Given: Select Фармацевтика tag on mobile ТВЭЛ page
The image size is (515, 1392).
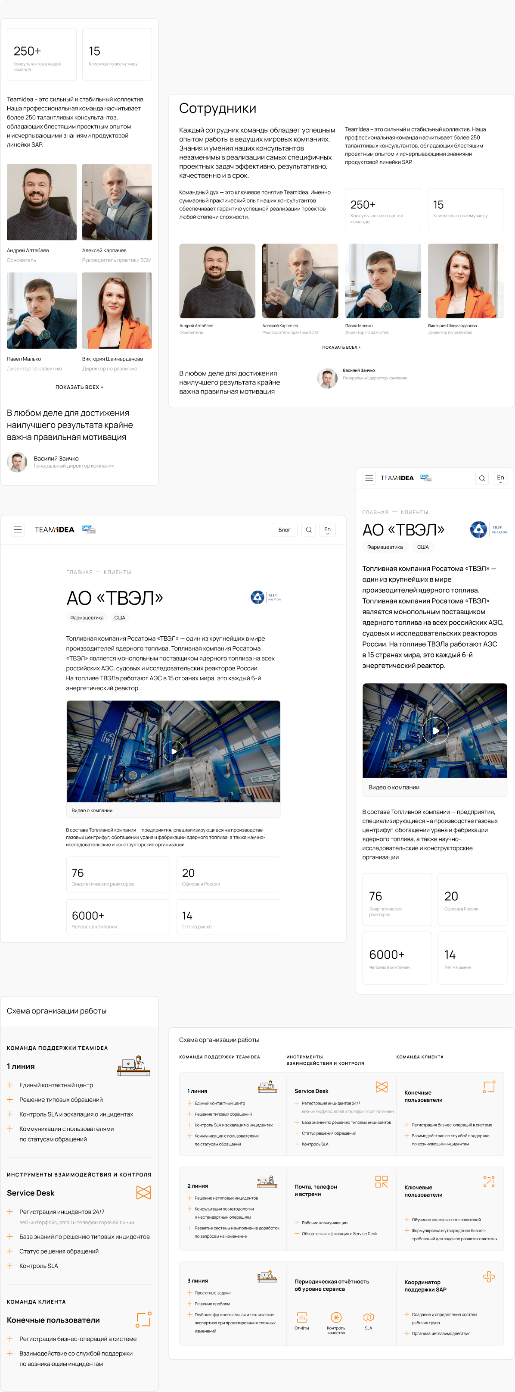Looking at the screenshot, I should [385, 547].
